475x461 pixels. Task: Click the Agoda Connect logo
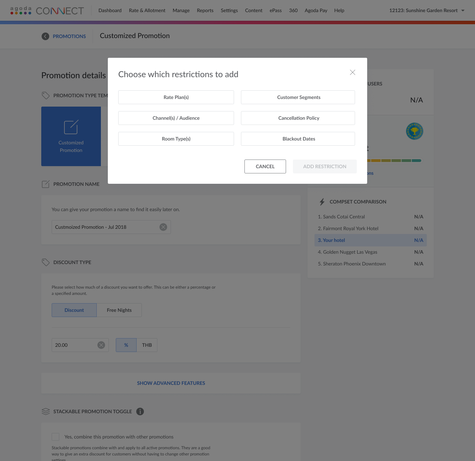pyautogui.click(x=47, y=11)
